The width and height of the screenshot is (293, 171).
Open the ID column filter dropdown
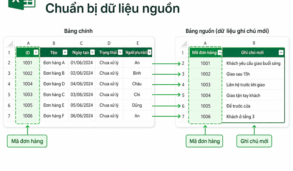pyautogui.click(x=36, y=52)
